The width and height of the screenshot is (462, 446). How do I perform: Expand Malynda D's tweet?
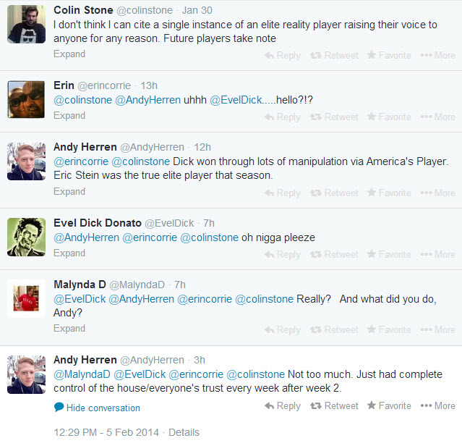[x=69, y=329]
